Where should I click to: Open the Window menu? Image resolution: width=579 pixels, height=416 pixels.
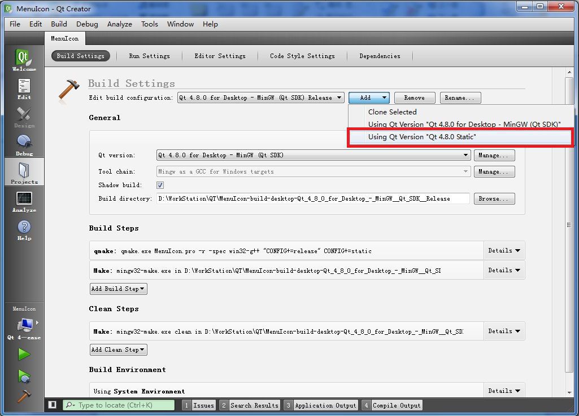pos(180,24)
